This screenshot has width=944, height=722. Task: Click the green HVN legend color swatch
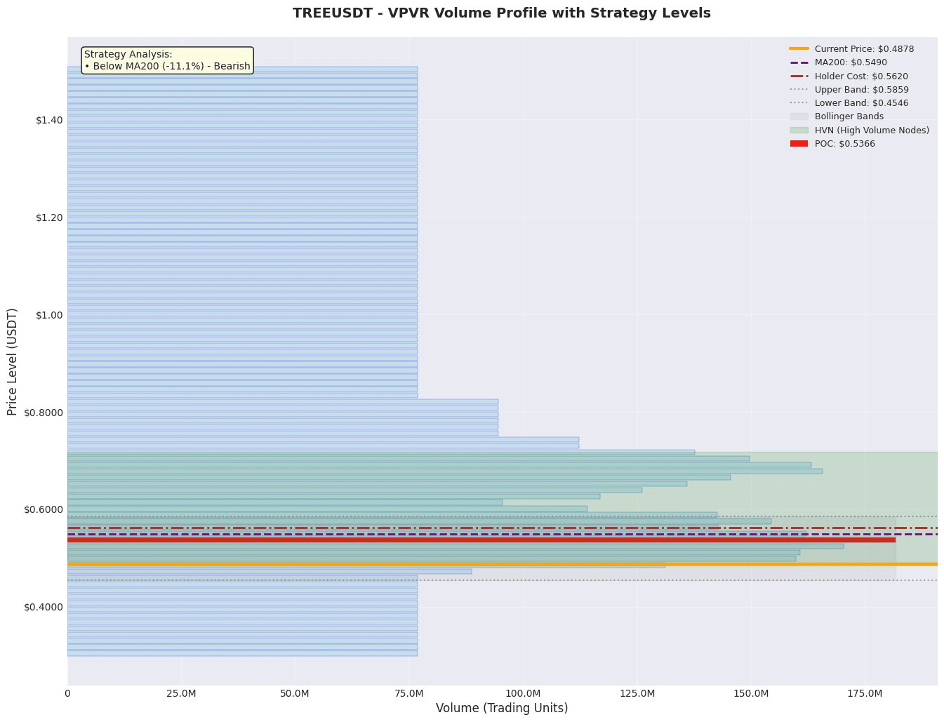tap(799, 131)
